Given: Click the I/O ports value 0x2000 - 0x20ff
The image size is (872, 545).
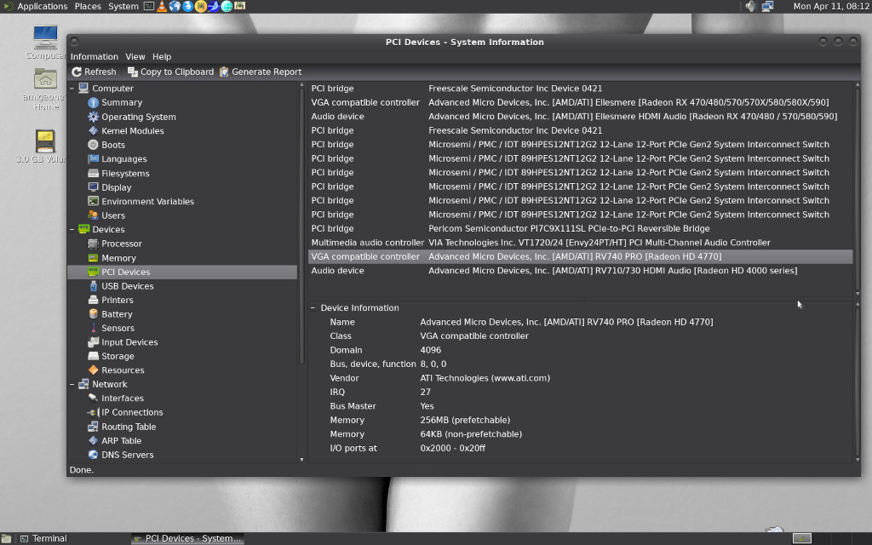Looking at the screenshot, I should click(453, 448).
